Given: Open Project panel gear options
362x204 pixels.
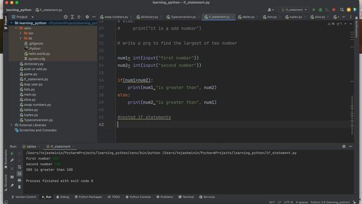Looking at the screenshot, I should click(x=87, y=17).
